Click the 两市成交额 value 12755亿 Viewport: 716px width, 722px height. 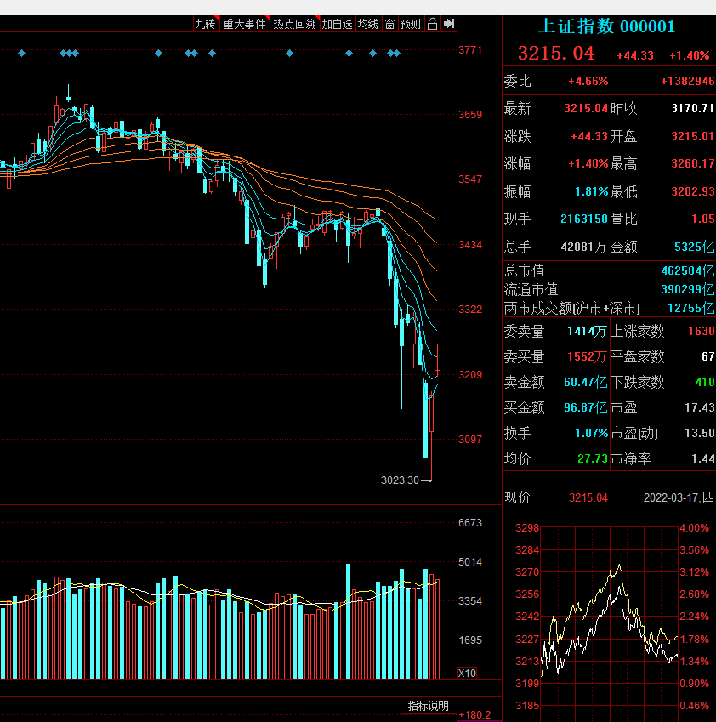(691, 309)
